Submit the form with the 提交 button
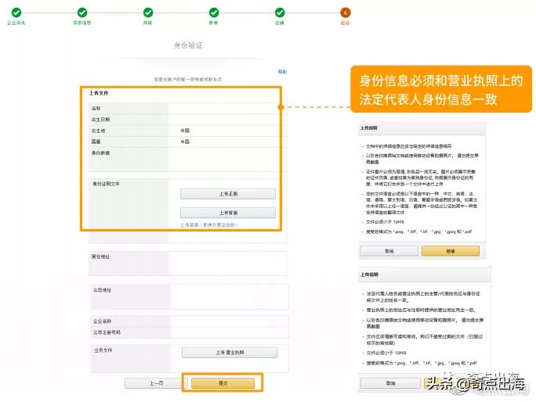536x402 pixels. 223,383
